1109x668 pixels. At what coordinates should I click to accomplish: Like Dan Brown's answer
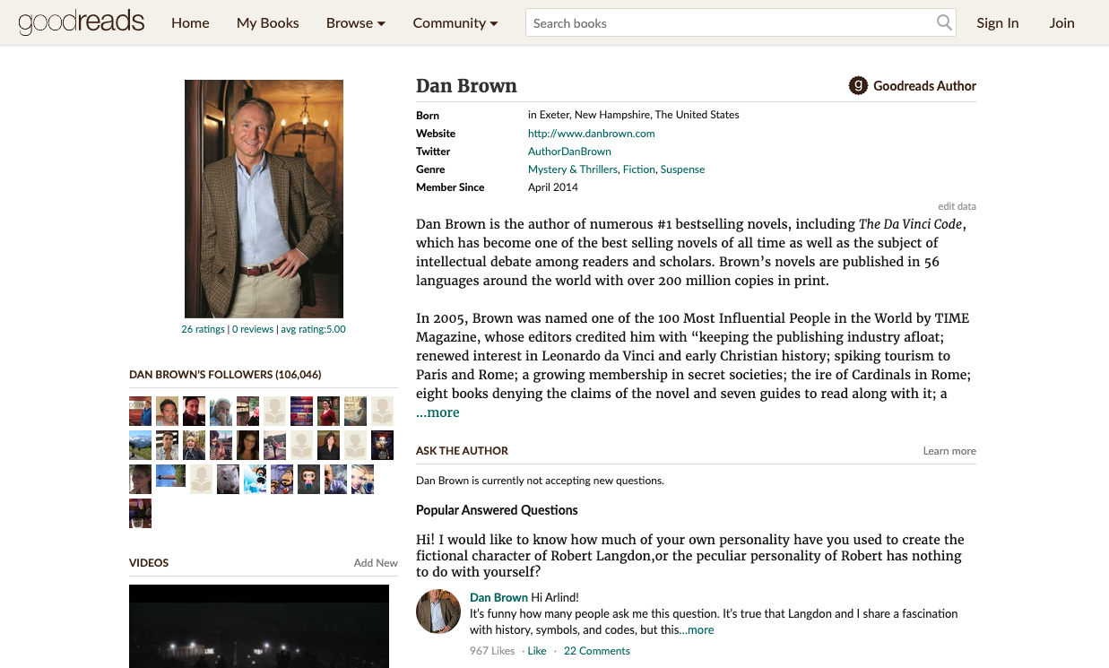coord(537,651)
